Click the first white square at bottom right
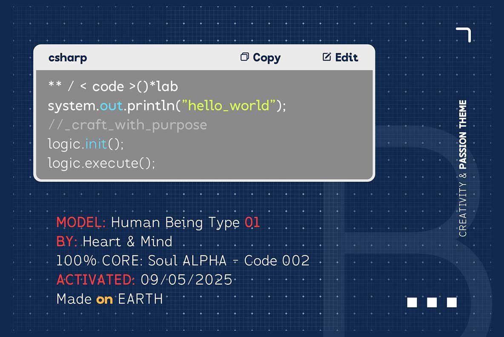The image size is (504, 337). (x=412, y=302)
